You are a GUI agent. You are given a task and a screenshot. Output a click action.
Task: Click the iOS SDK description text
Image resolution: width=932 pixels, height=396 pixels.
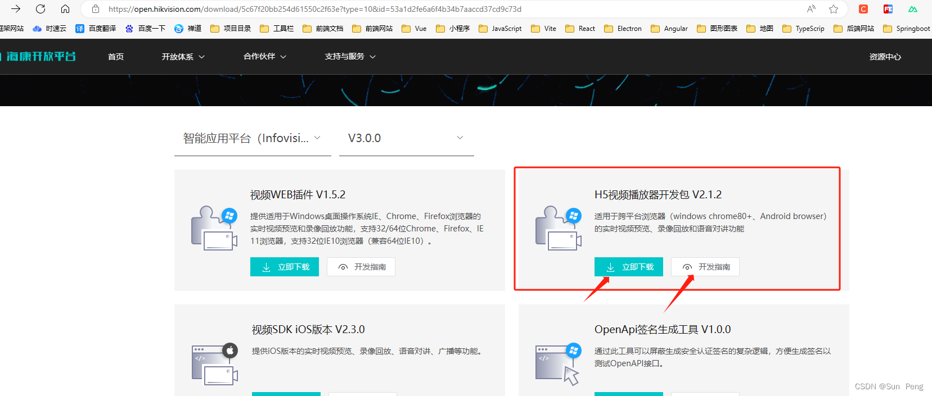coord(368,351)
